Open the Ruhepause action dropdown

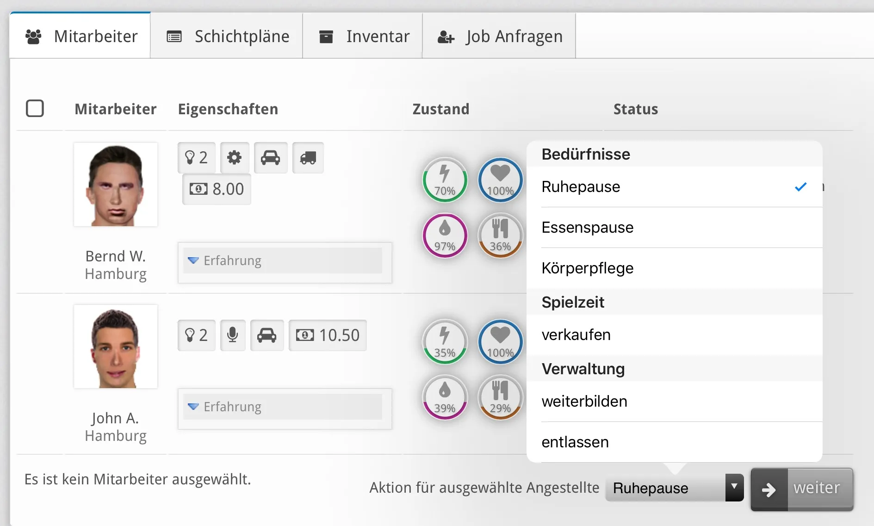coord(674,488)
